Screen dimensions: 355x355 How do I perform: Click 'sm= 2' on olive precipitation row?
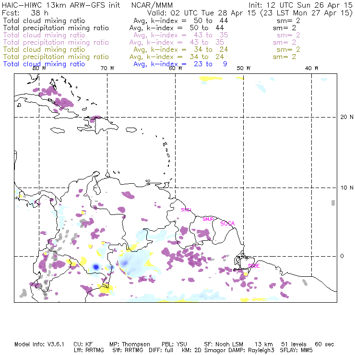[284, 57]
